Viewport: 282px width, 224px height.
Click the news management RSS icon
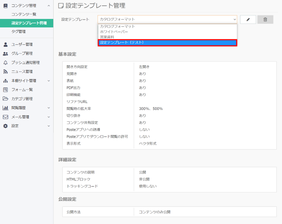5,72
